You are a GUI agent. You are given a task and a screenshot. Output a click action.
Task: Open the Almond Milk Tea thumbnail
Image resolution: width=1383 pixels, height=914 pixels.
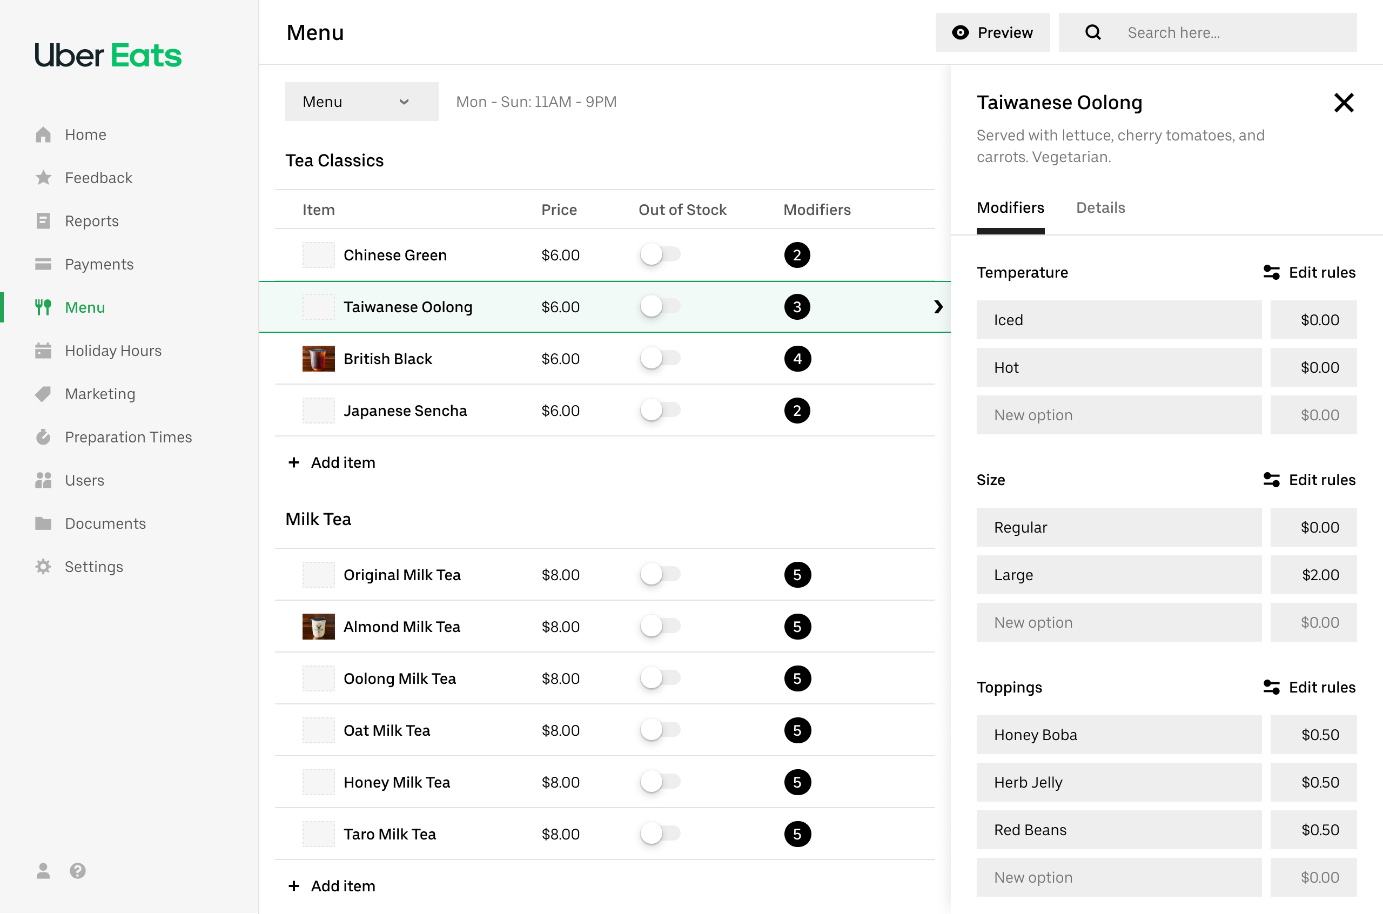(x=318, y=626)
